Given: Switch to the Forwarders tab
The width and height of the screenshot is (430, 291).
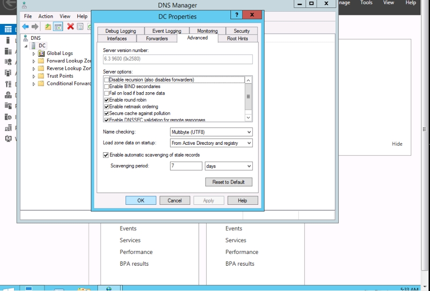Looking at the screenshot, I should click(x=156, y=38).
